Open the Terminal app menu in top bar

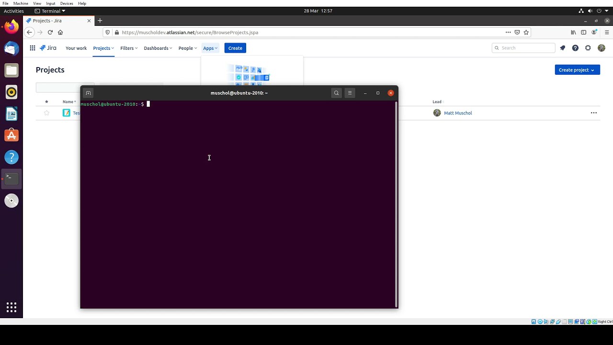50,11
